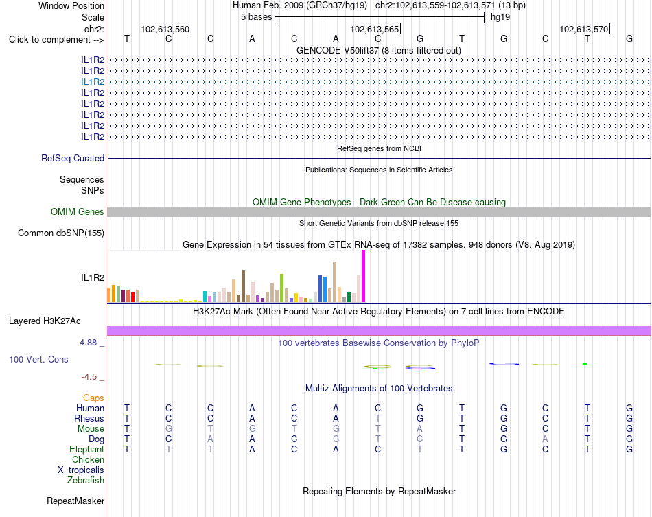The image size is (652, 517).
Task: Click the 'Click to complement -->' label
Action: [x=56, y=40]
